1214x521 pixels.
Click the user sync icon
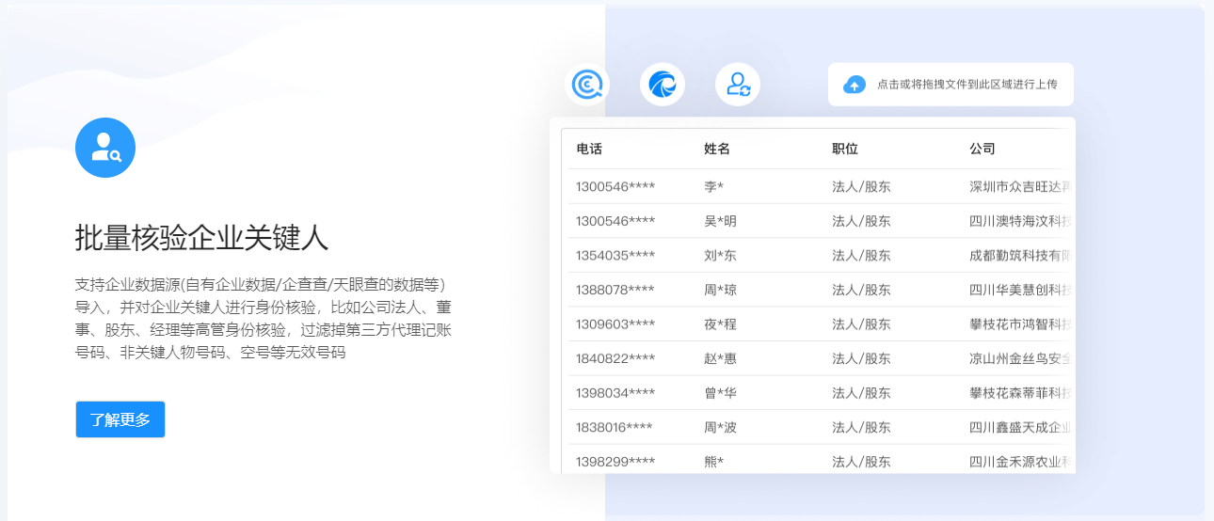[x=738, y=85]
